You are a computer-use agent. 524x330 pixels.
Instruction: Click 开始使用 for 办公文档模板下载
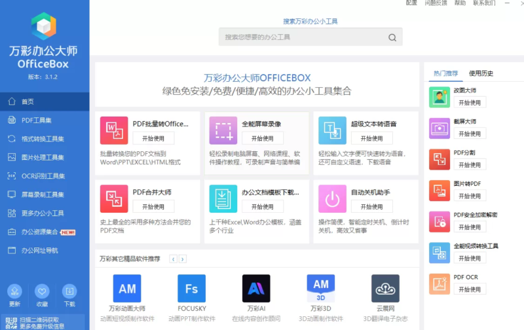[x=263, y=207]
